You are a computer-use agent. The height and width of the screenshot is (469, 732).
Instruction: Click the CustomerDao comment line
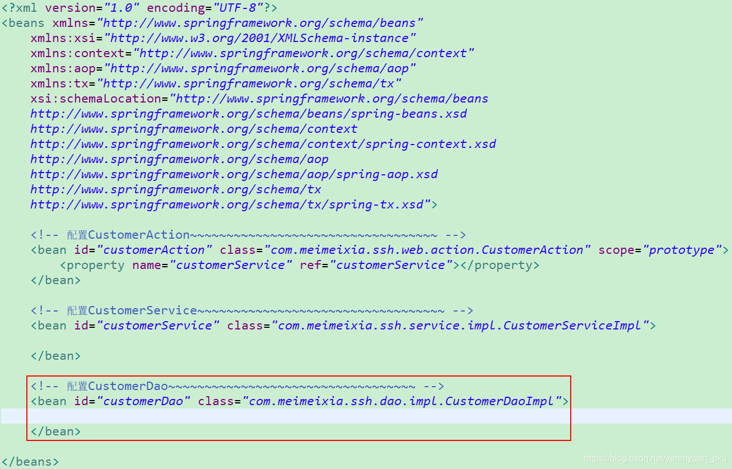click(x=237, y=386)
